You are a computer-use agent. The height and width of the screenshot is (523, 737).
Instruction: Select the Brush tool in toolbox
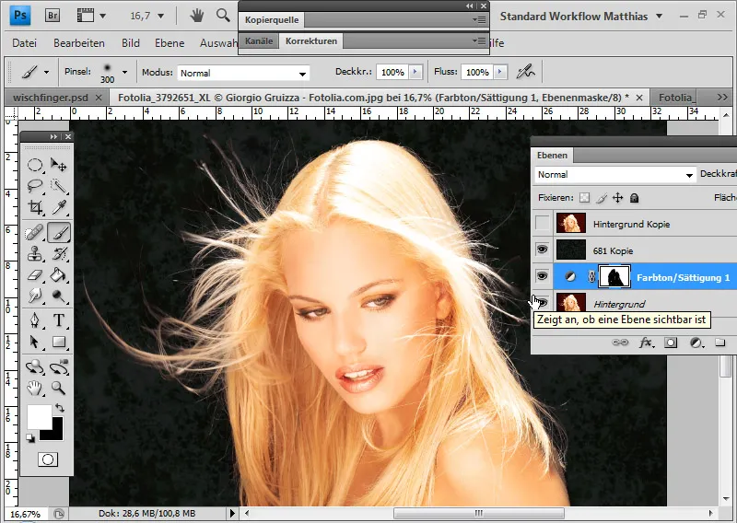pos(59,232)
